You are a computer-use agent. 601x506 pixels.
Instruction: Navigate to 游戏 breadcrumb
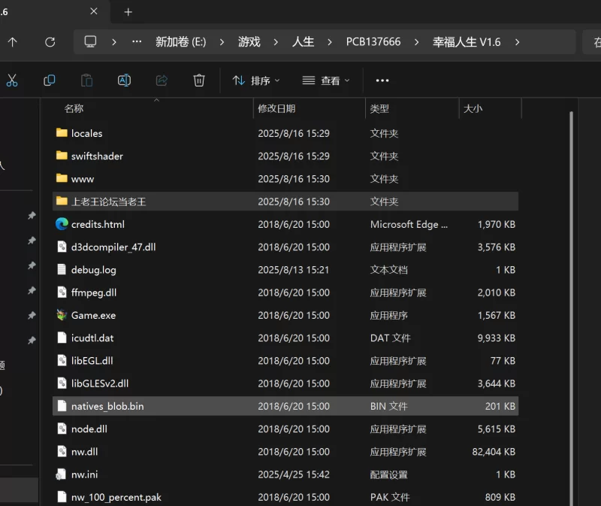coord(249,41)
